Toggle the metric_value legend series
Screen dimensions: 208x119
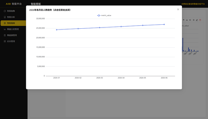click(104, 15)
